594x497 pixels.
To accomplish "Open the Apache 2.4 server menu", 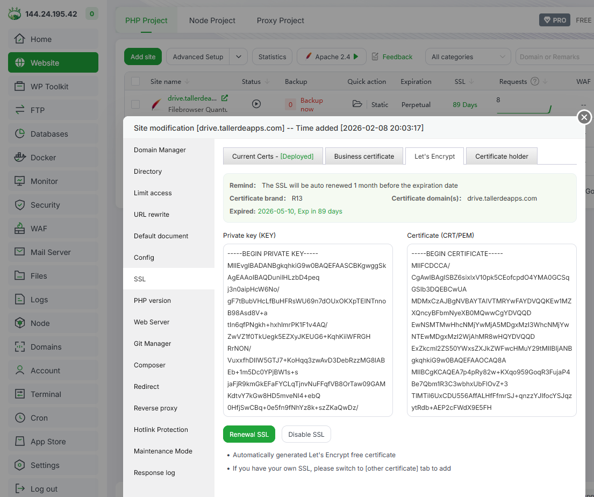I will pyautogui.click(x=331, y=57).
